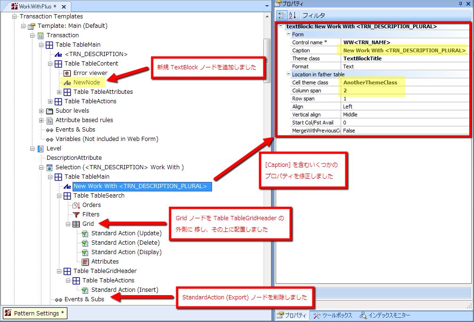Select the New Work With <TRN_DESCRIPTION_PLURAL> node

(142, 186)
